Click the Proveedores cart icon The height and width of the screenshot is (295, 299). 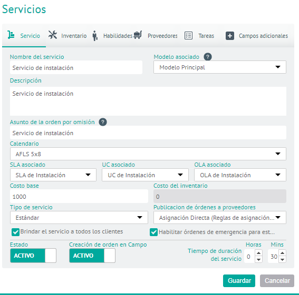138,35
